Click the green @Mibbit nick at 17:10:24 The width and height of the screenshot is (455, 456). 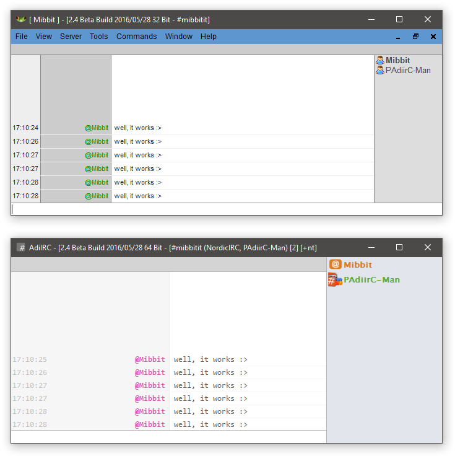pyautogui.click(x=97, y=128)
